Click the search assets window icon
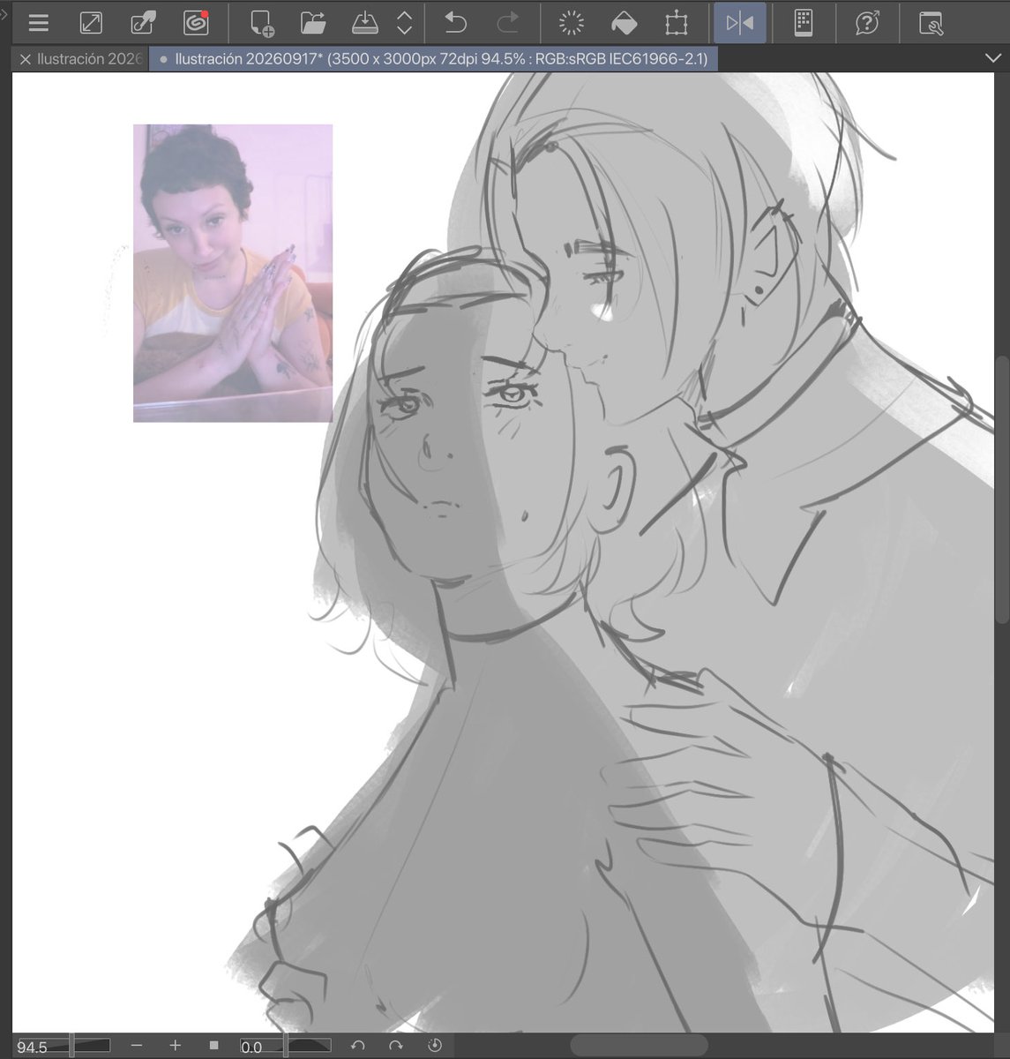Viewport: 1010px width, 1059px height. click(x=931, y=23)
